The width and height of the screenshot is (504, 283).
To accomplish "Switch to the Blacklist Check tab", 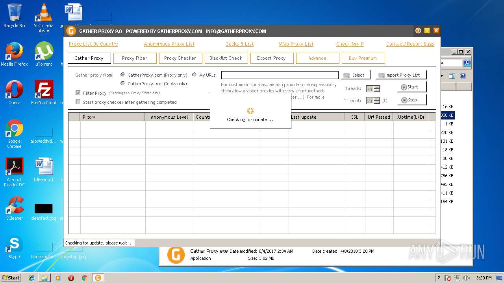I will click(226, 58).
